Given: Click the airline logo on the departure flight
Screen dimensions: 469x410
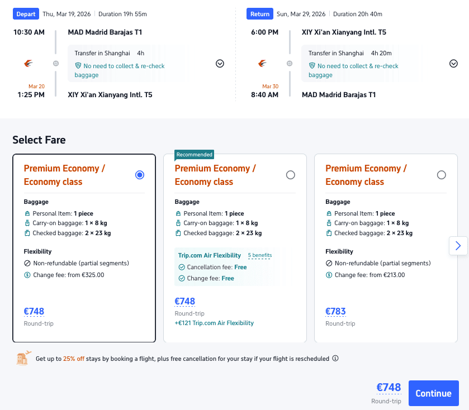Looking at the screenshot, I should tap(29, 63).
